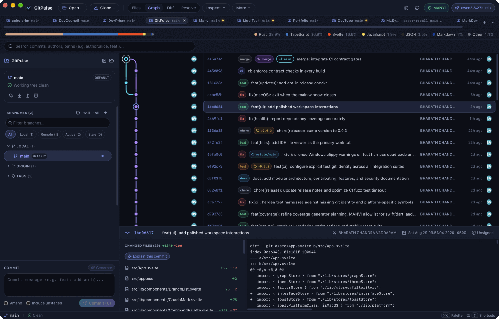Viewport: 499px width, 319px height.
Task: Click the push (upload arrow) icon
Action: pos(28,96)
